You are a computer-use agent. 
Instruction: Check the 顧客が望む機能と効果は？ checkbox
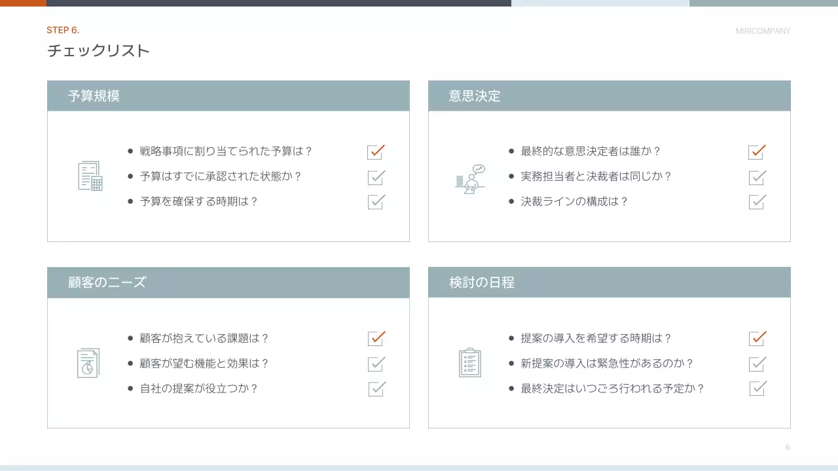click(375, 364)
